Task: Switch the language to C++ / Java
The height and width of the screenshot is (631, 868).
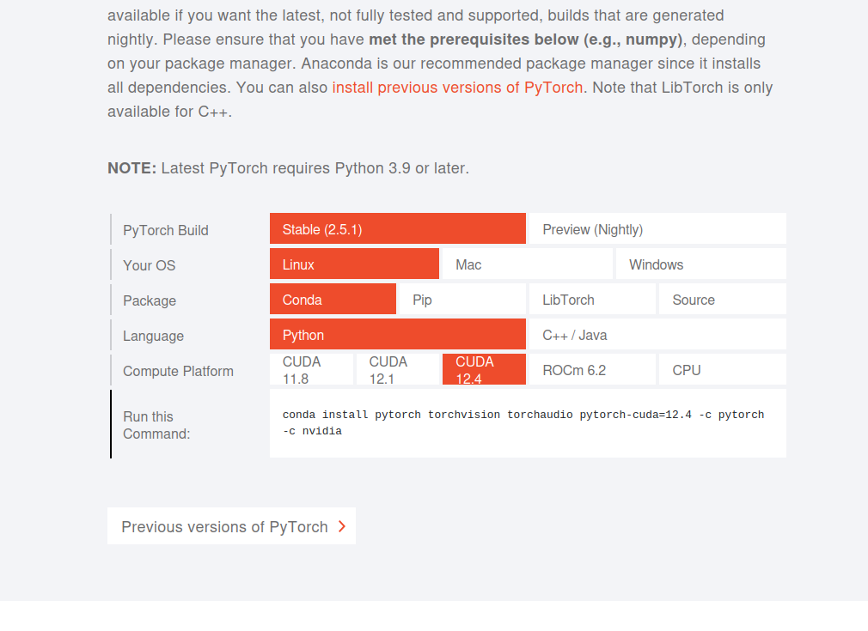Action: click(x=657, y=334)
